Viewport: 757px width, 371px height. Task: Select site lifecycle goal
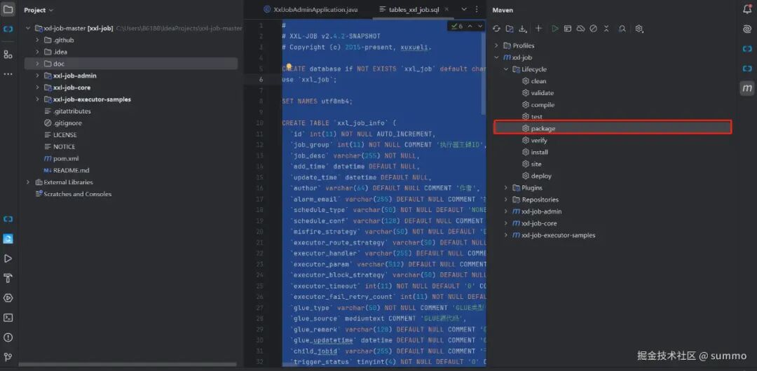click(536, 164)
